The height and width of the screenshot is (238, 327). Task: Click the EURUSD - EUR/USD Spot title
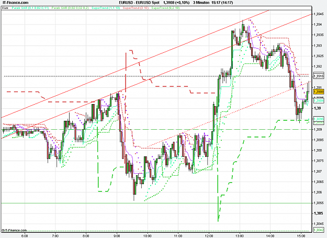[x=139, y=3]
